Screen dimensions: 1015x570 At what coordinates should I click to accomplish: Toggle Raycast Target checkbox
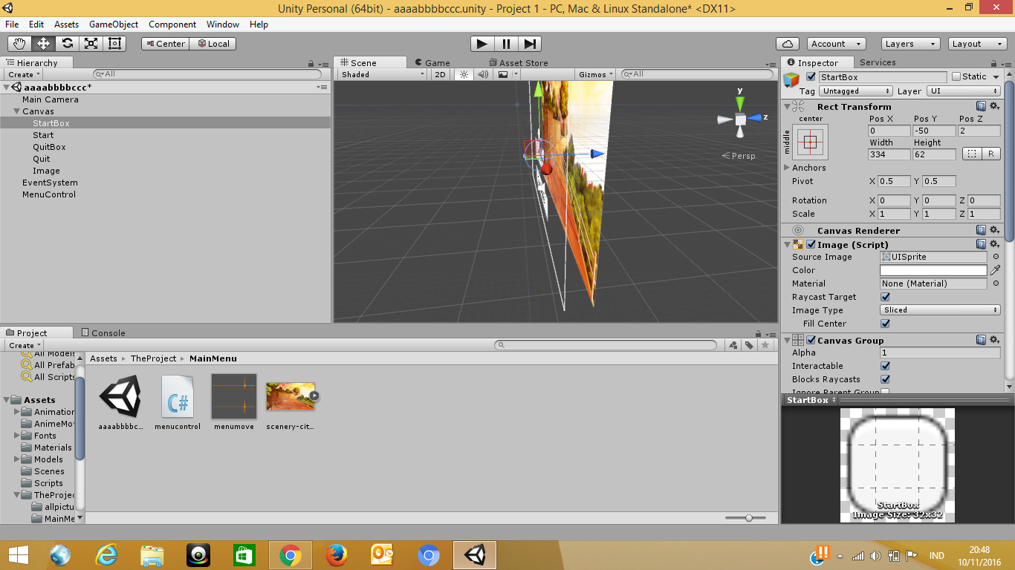click(885, 297)
